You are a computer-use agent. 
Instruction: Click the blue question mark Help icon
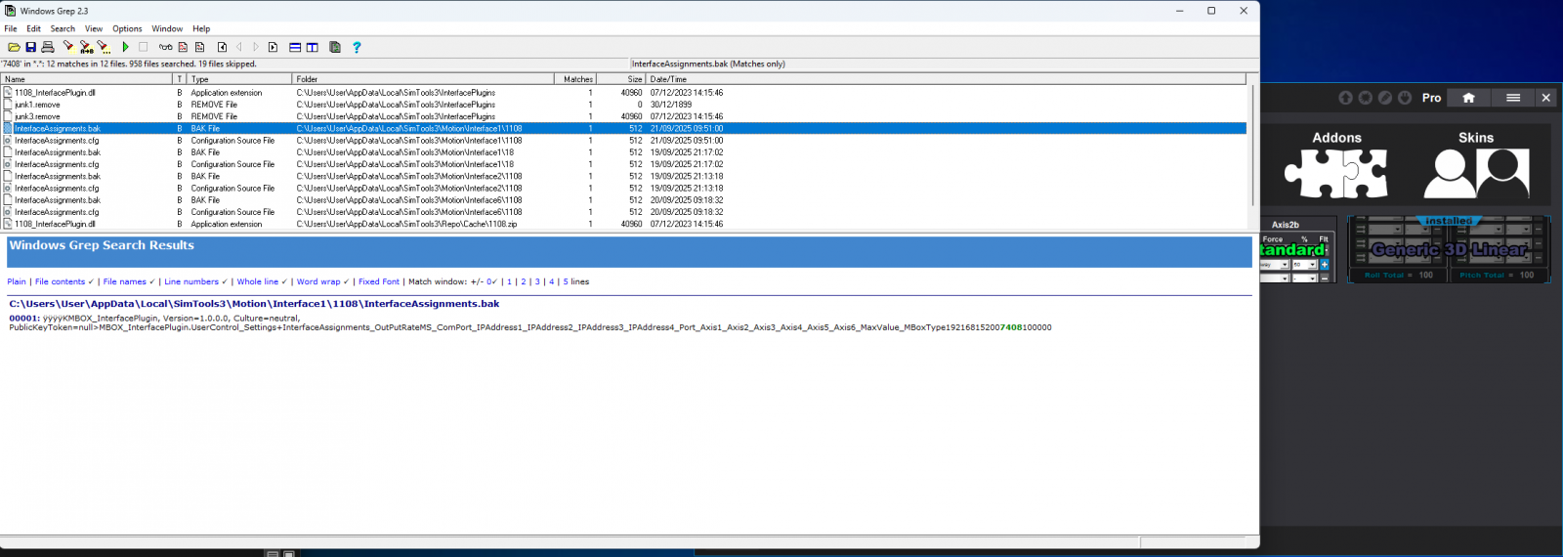[x=357, y=47]
